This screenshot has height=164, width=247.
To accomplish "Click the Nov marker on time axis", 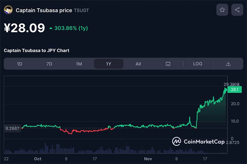I will 148,159.
